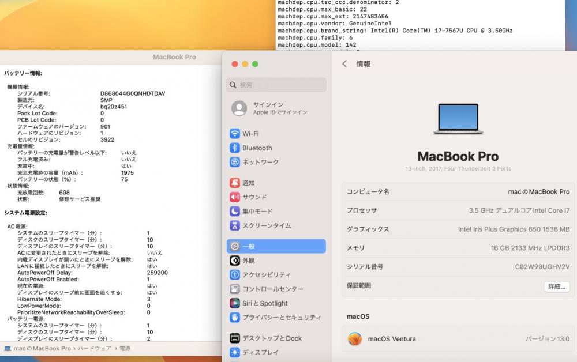Open 通知 bell icon in sidebar
The height and width of the screenshot is (362, 577).
(x=235, y=183)
